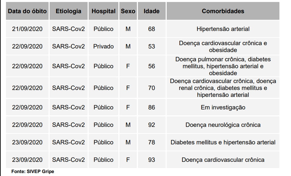The image size is (291, 176).
Task: Click the age value 56
Action: click(x=151, y=66)
